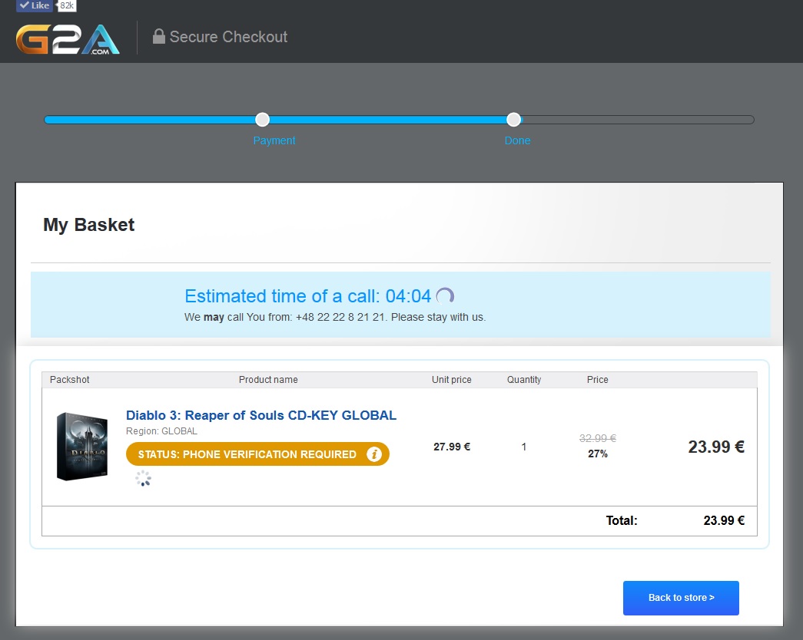Click the Facebook Like button

[35, 5]
